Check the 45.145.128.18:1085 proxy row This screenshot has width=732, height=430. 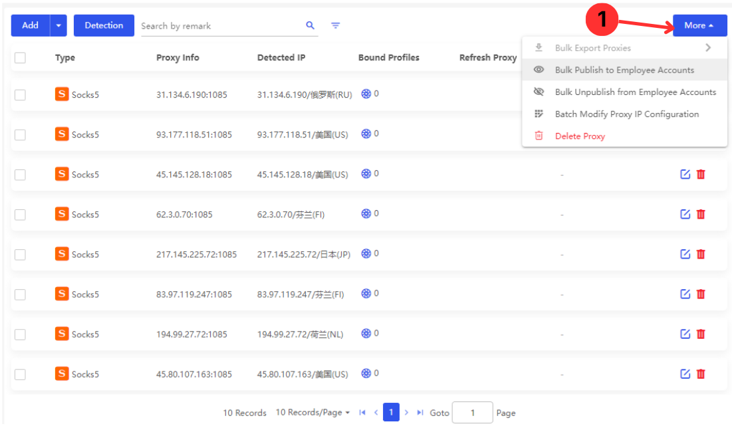(20, 175)
